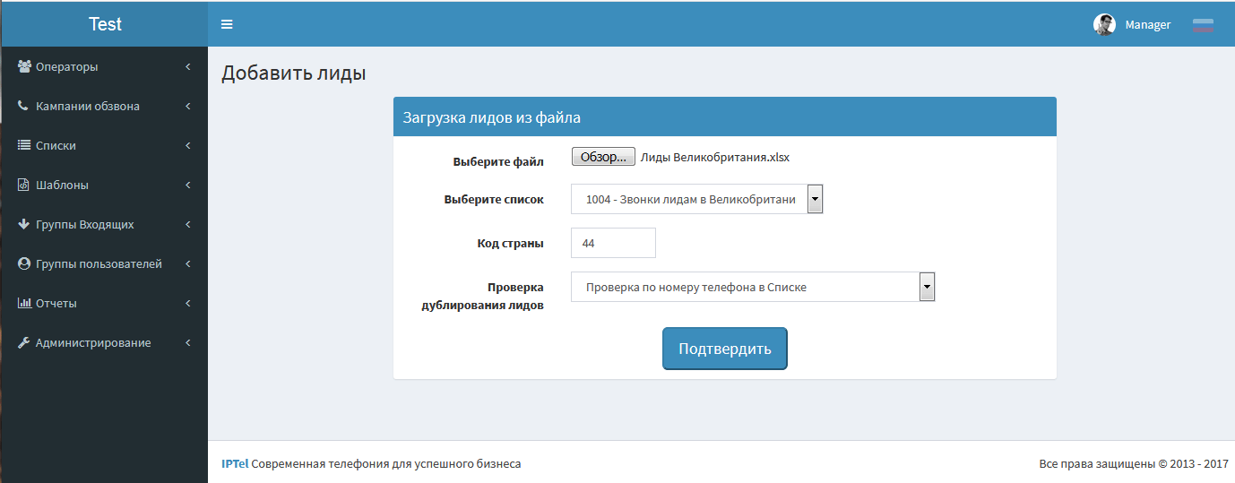
Task: Click the Manager username link
Action: (1148, 24)
